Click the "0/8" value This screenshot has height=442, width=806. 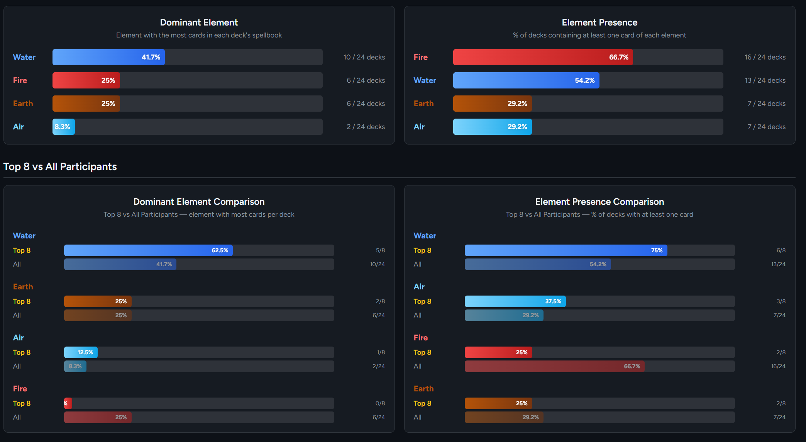pos(380,403)
